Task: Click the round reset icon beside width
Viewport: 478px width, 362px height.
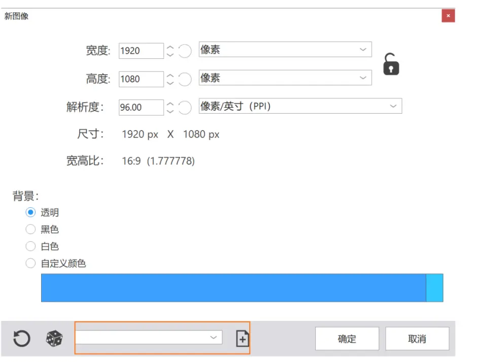Action: 185,51
